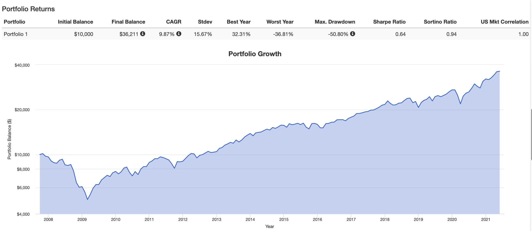Click the info icon beside Final Balance $36,211

143,33
